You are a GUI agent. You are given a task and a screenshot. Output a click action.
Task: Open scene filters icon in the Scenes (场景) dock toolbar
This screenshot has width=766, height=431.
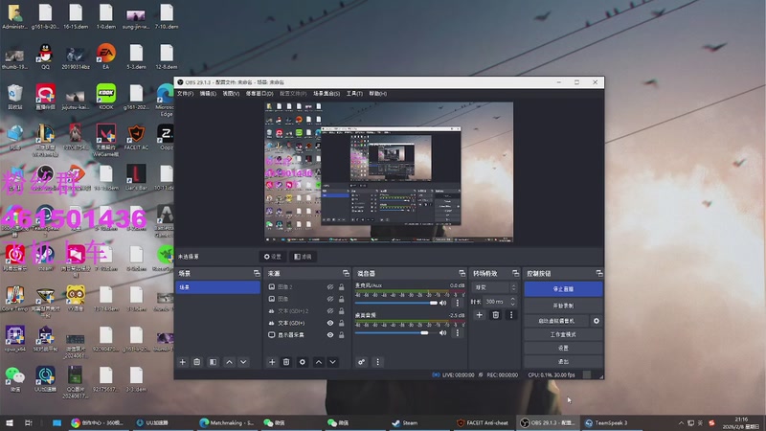[x=213, y=362]
